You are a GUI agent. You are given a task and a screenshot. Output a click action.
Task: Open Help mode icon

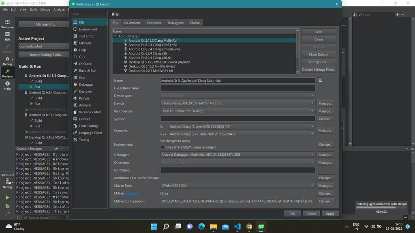pos(7,86)
